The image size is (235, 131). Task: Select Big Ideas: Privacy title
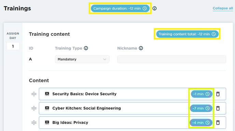pyautogui.click(x=70, y=122)
